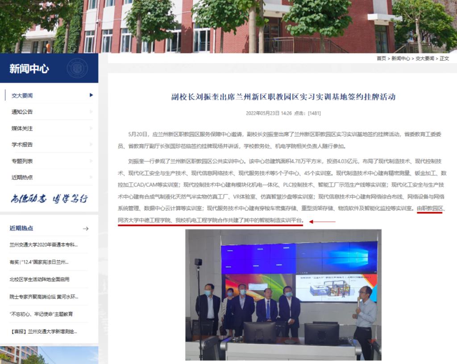Viewport: 457px width, 364px height.
Task: Click 交大要闻 in the breadcrumb trail
Action: 425,59
